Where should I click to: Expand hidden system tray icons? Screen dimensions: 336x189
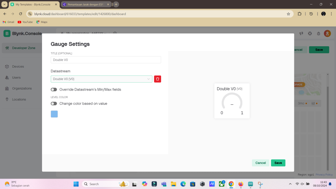290,184
